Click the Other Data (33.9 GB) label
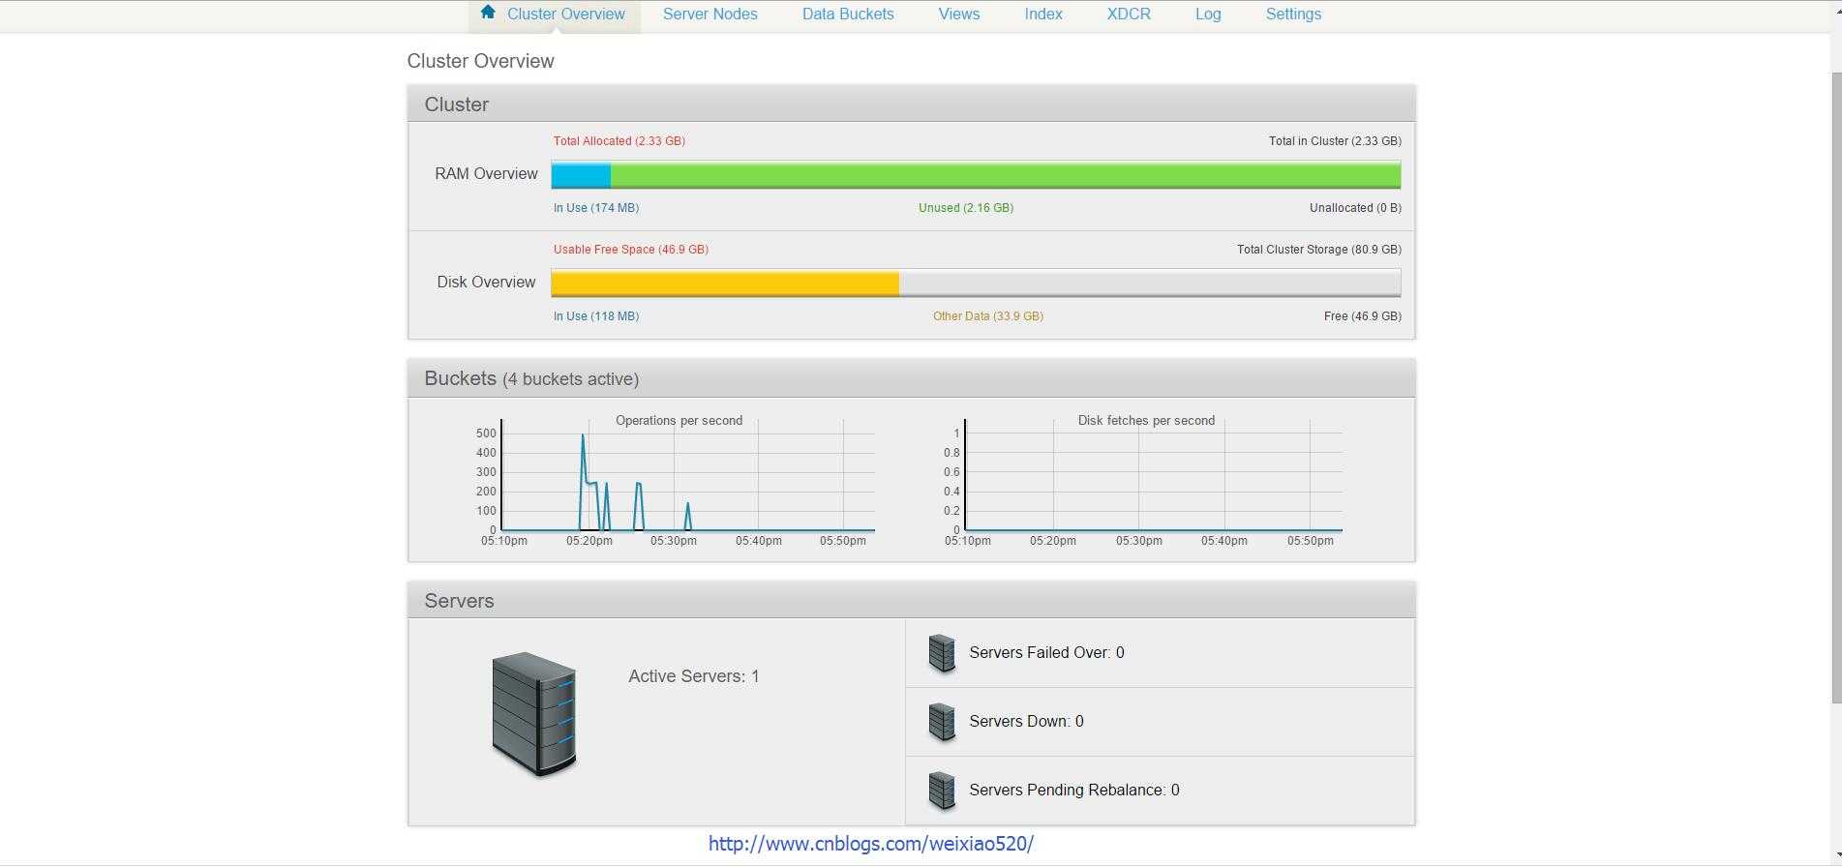This screenshot has width=1842, height=866. coord(988,316)
